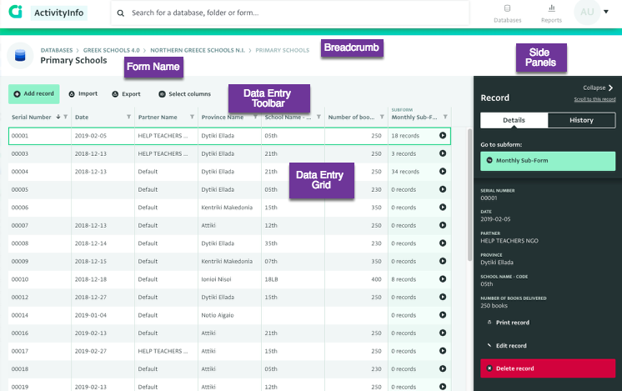Screen dimensions: 622x391
Task: Open NORTHERN GREECE SCHOOLS N.I. breadcrumb
Action: [x=198, y=50]
